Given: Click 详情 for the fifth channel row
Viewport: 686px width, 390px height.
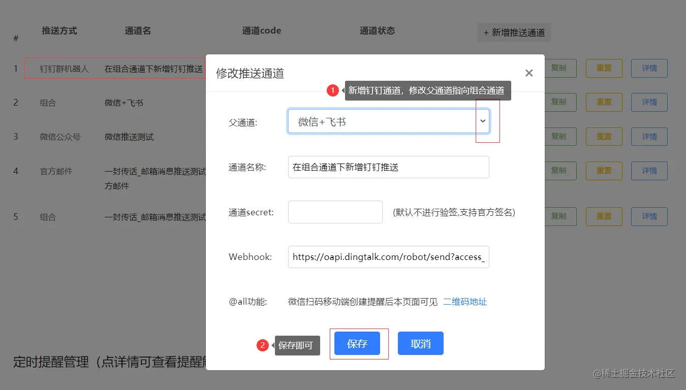Looking at the screenshot, I should pos(649,216).
